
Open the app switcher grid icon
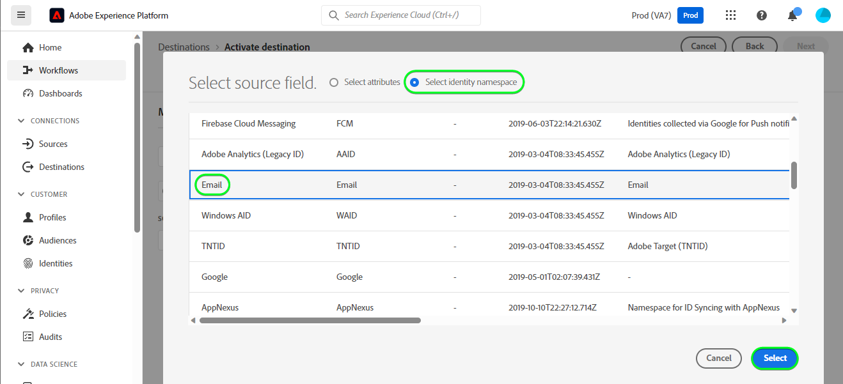pos(730,15)
